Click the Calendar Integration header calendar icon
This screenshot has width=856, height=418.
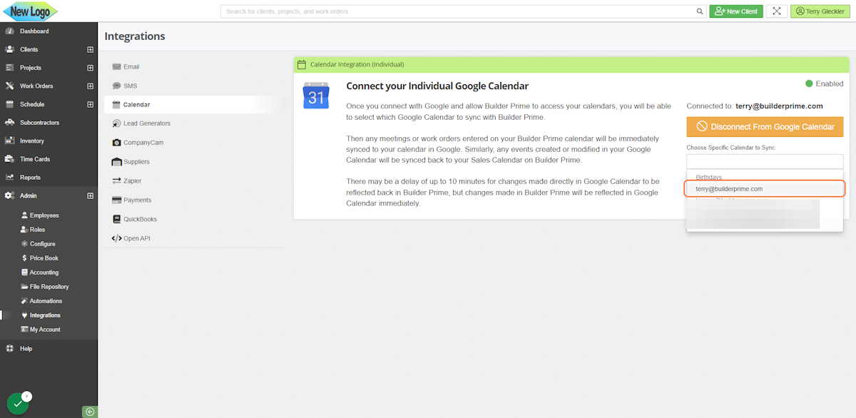[301, 64]
